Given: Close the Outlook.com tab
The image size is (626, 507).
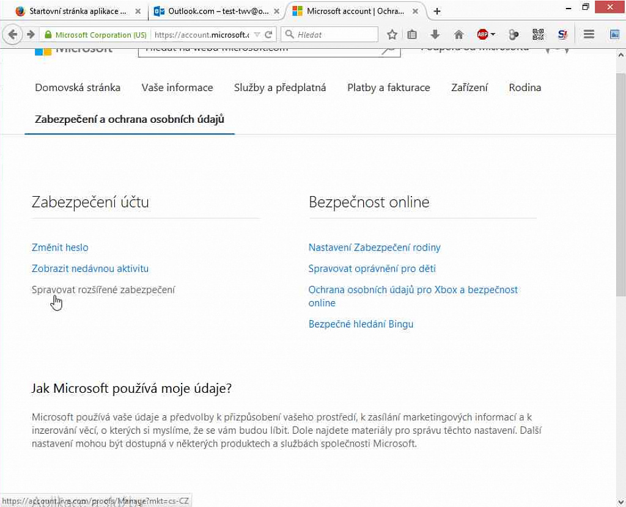Looking at the screenshot, I should coord(276,11).
